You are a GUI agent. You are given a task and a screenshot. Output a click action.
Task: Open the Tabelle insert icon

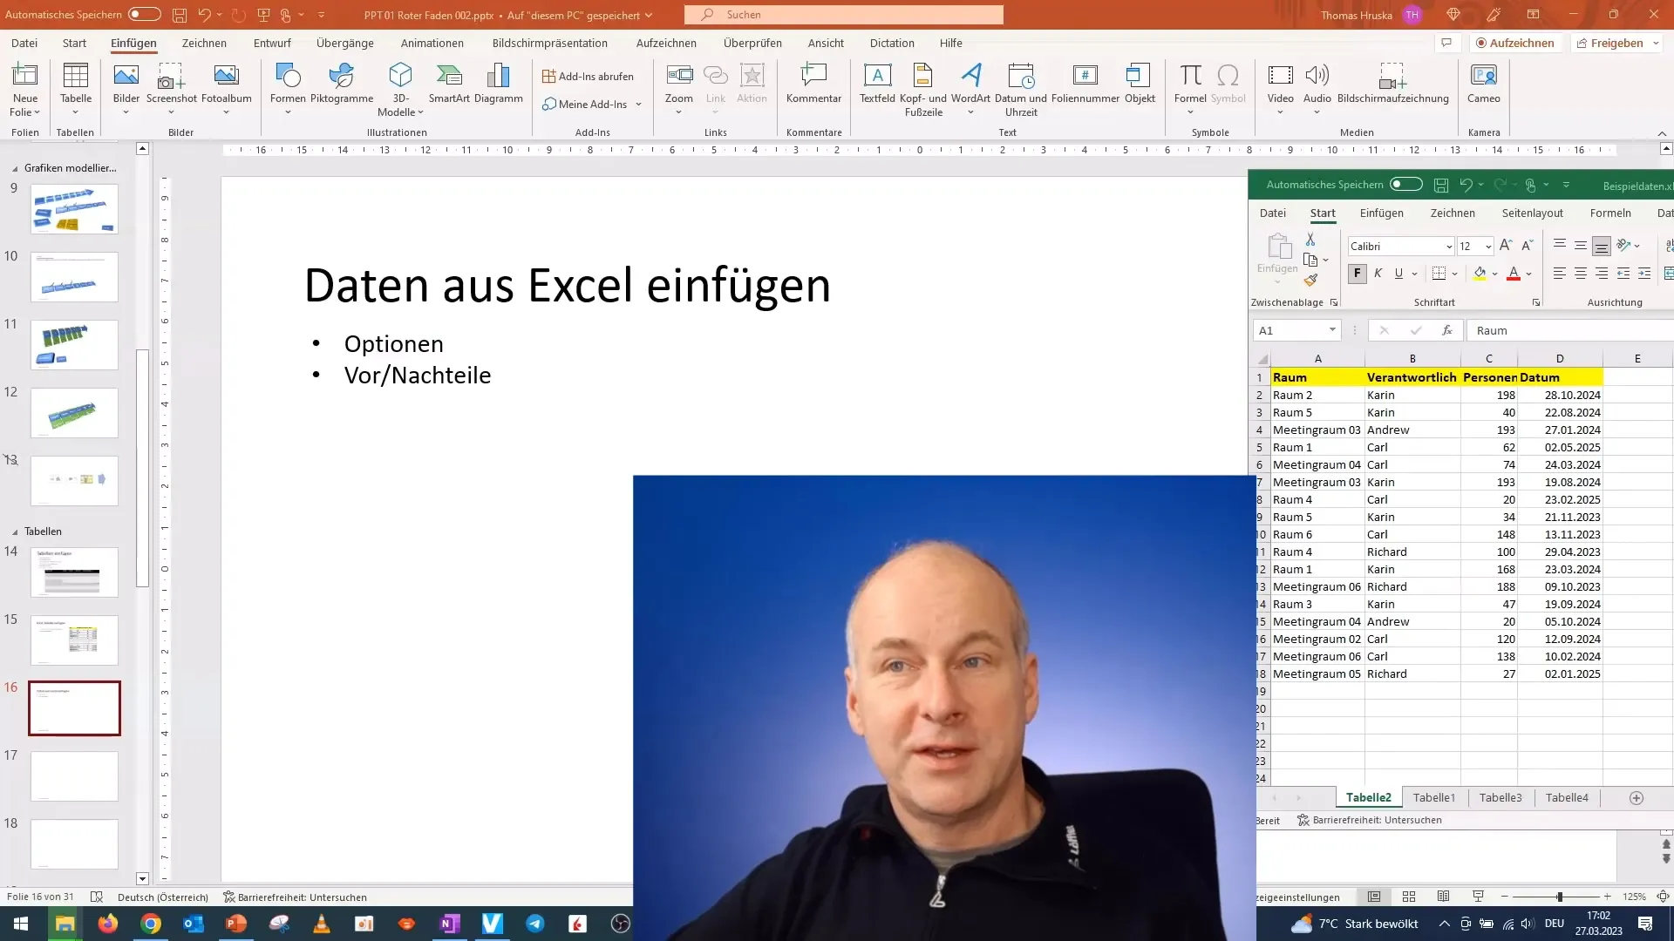click(76, 89)
